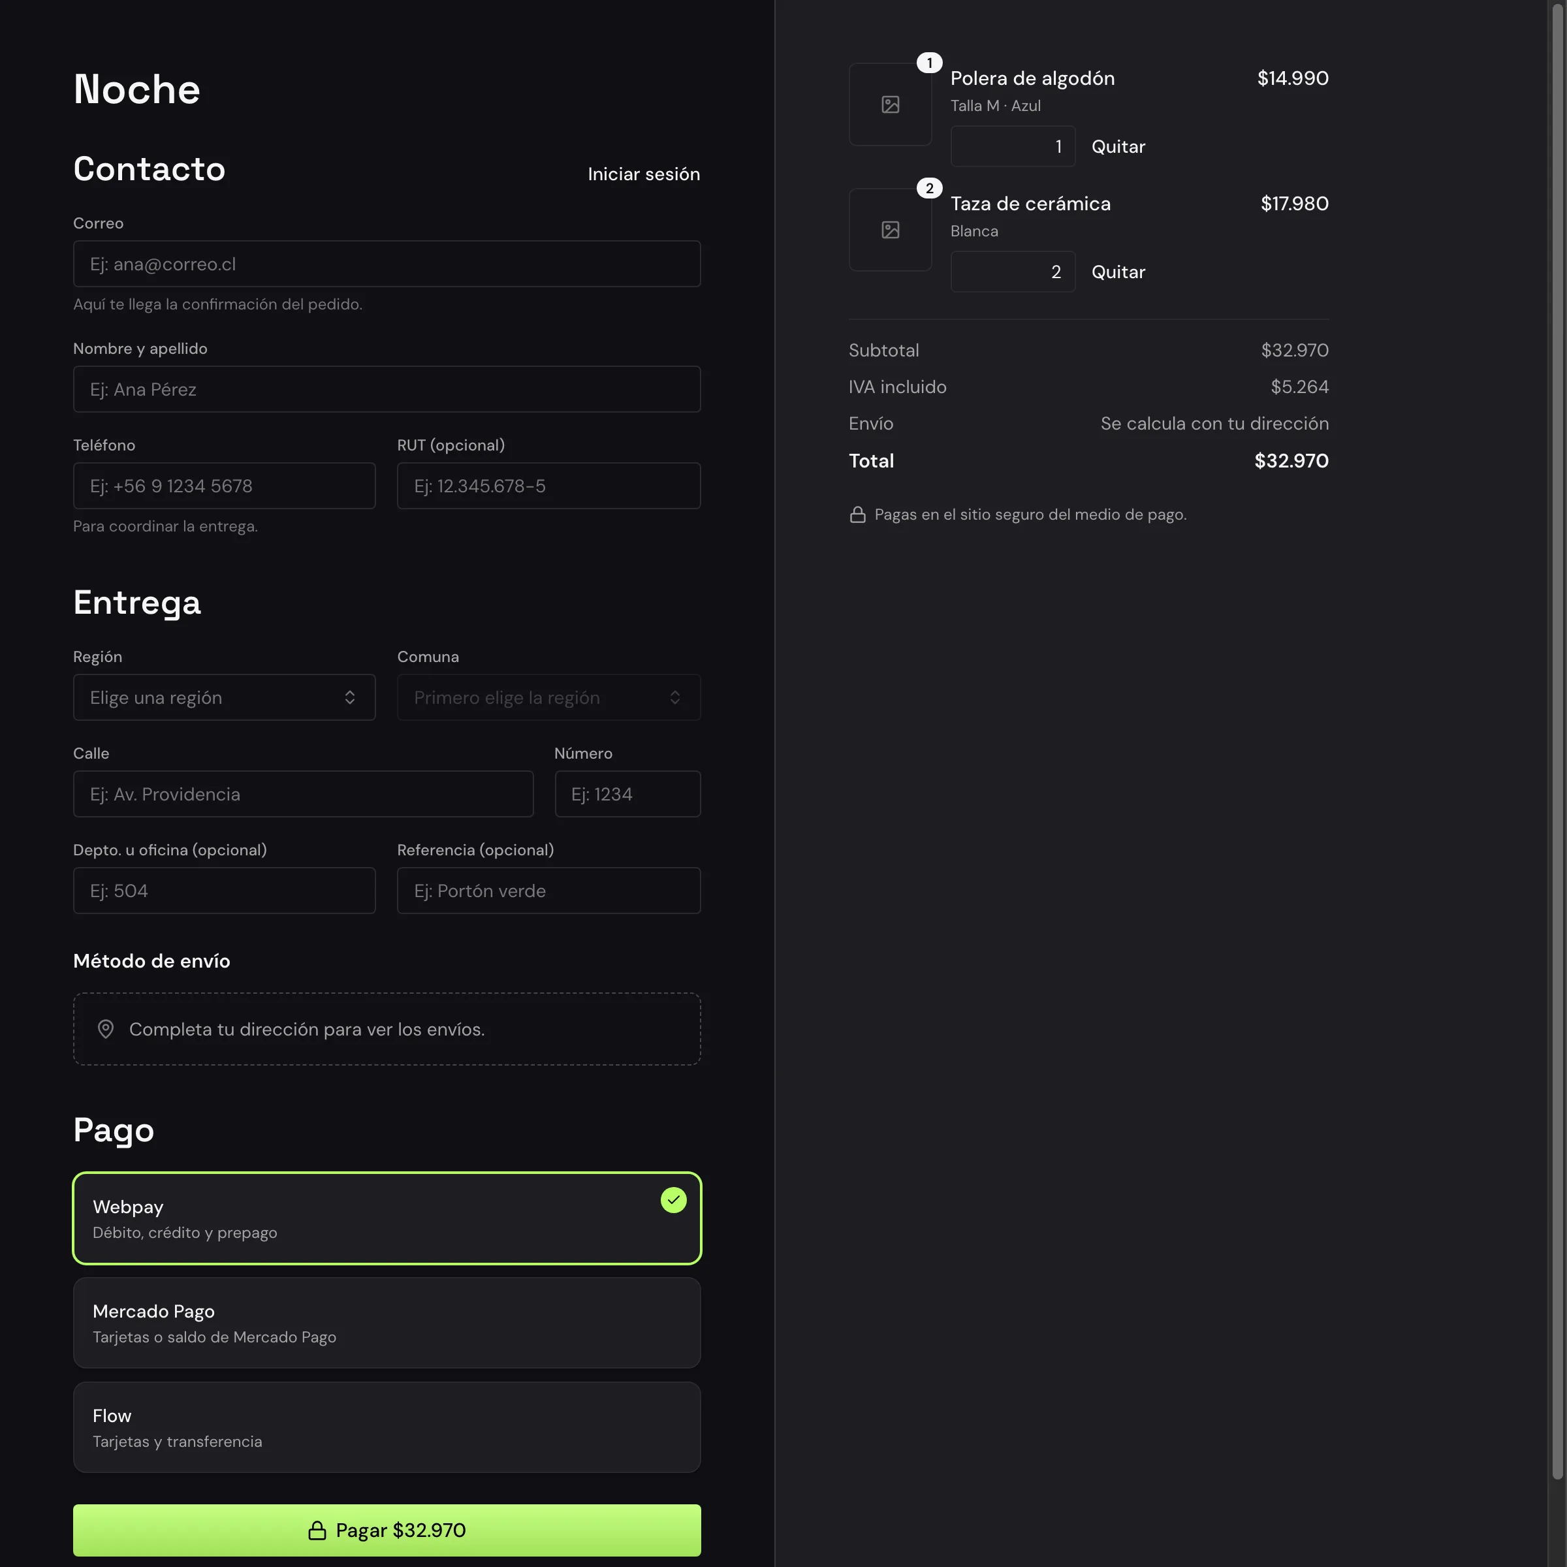Viewport: 1567px width, 1567px height.
Task: Focus the Depto. u oficina field
Action: point(224,890)
